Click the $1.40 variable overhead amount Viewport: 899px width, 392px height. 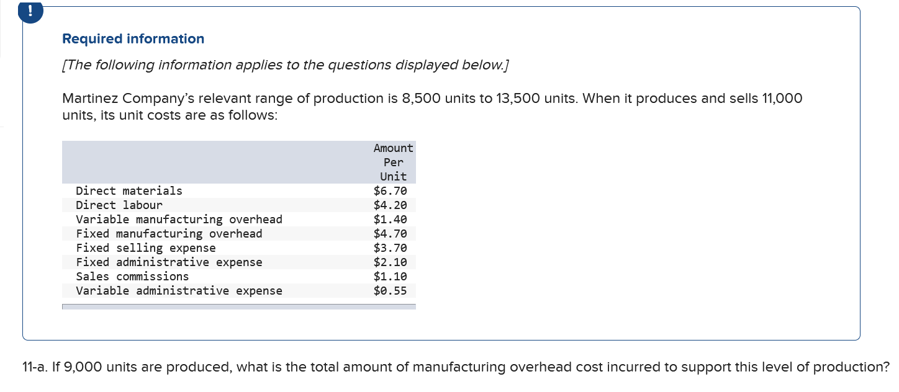(x=391, y=220)
